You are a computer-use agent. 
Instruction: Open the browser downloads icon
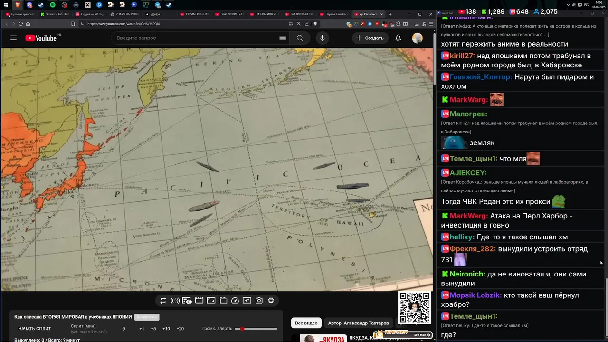[417, 24]
